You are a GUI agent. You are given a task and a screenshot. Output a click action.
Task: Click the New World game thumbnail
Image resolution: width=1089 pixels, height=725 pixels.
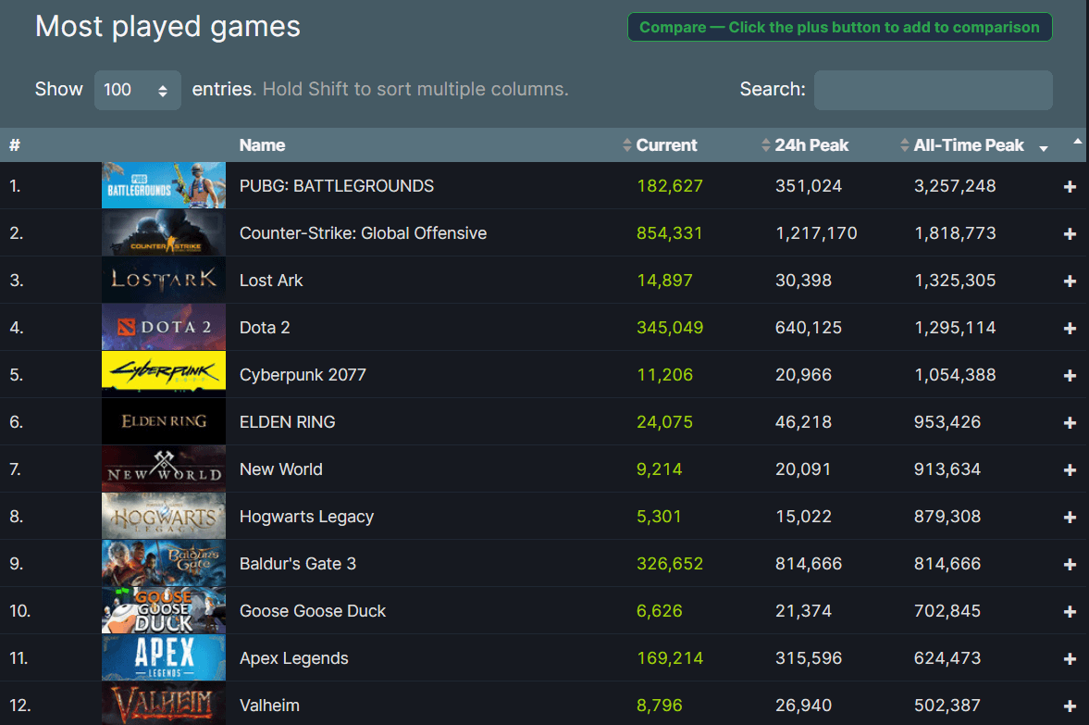coord(164,469)
